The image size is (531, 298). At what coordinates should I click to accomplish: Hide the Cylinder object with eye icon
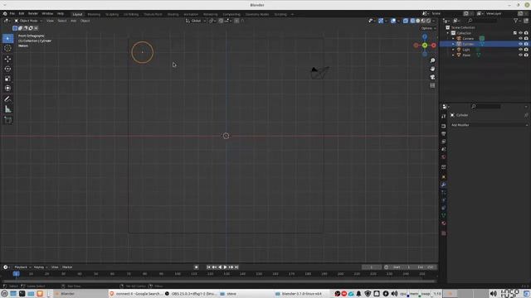click(x=520, y=44)
